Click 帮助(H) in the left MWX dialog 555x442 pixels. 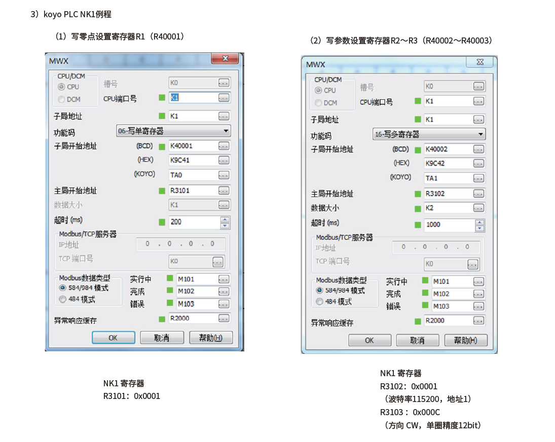[x=210, y=338]
